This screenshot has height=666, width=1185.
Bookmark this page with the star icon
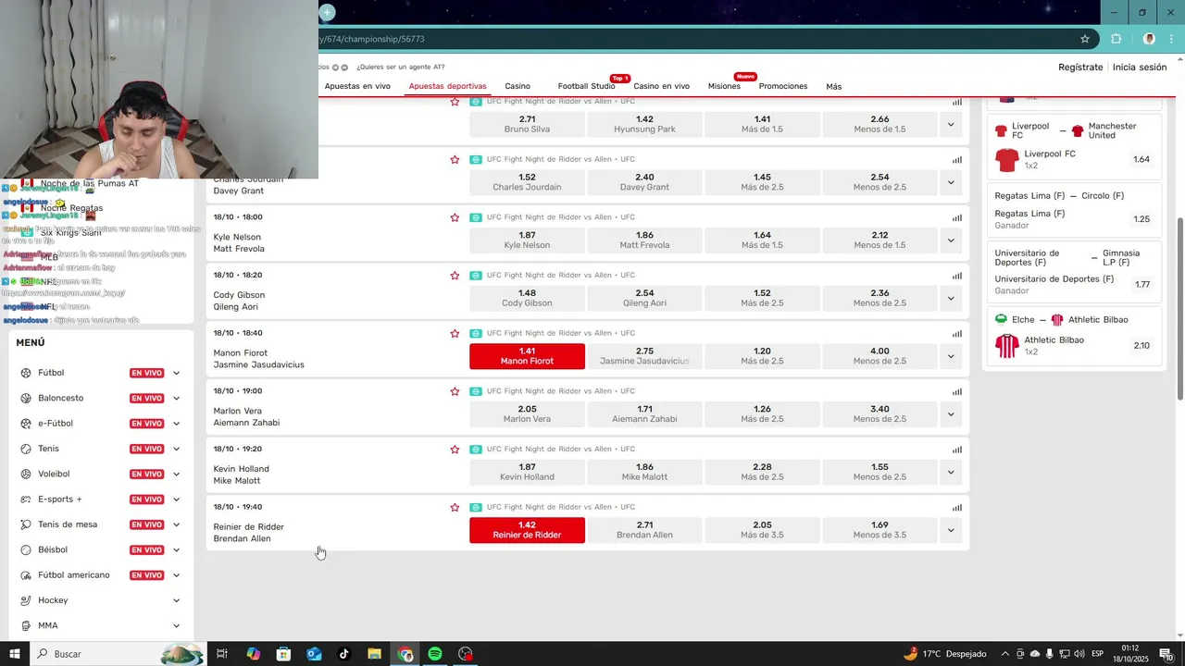tap(1085, 39)
